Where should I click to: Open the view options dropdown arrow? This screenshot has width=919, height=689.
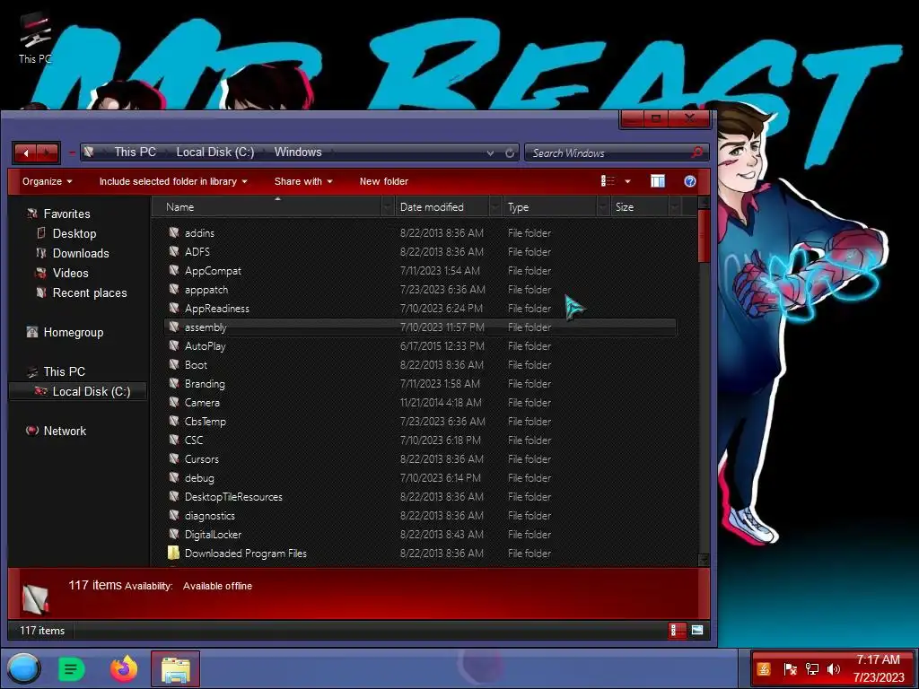pyautogui.click(x=627, y=181)
